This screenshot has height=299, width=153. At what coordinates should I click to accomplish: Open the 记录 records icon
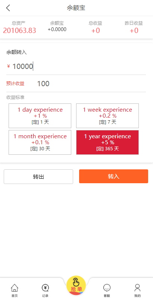coord(45,290)
